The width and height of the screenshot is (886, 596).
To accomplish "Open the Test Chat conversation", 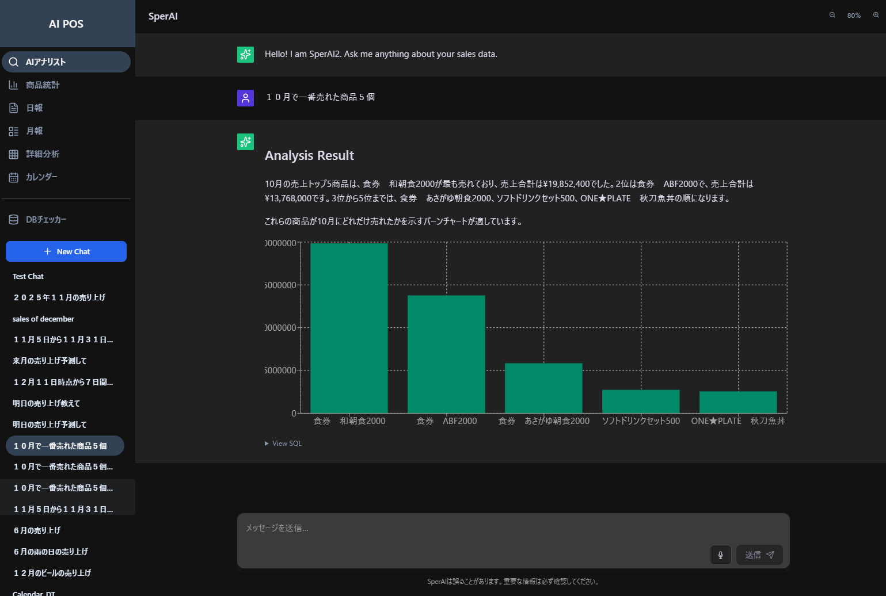I will (65, 277).
